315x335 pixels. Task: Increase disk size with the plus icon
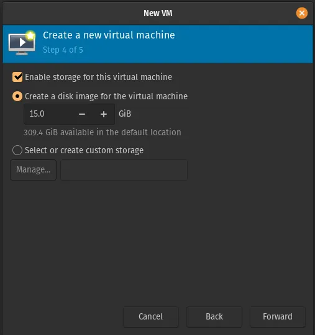(104, 114)
